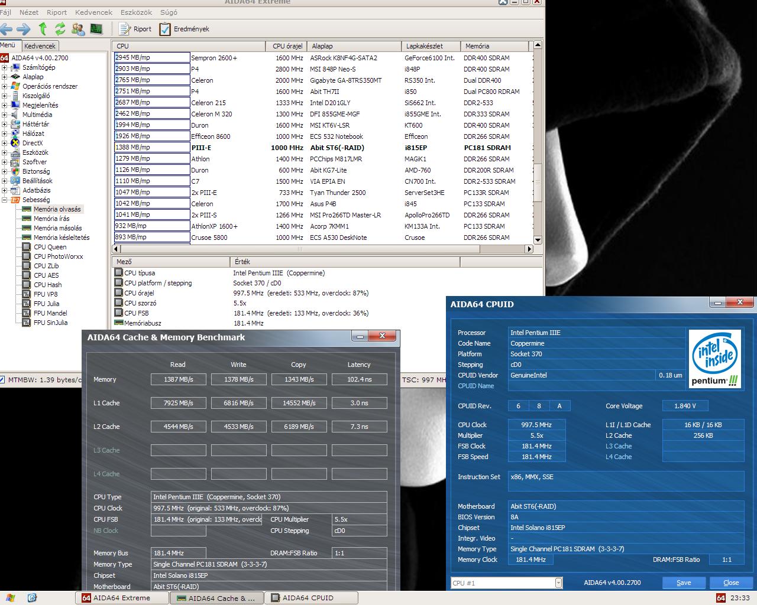
Task: Expand the Alaplap tree node
Action: click(x=4, y=77)
